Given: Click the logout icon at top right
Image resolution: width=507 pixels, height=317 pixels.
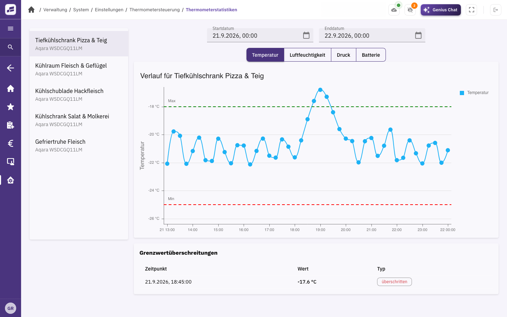Looking at the screenshot, I should click(496, 10).
